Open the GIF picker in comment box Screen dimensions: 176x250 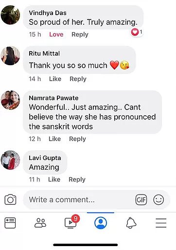click(141, 199)
